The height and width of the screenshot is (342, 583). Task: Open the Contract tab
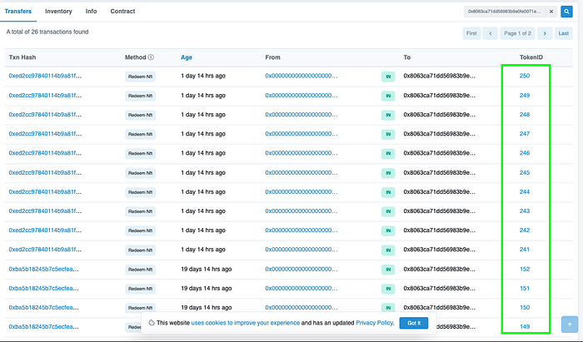coord(122,11)
